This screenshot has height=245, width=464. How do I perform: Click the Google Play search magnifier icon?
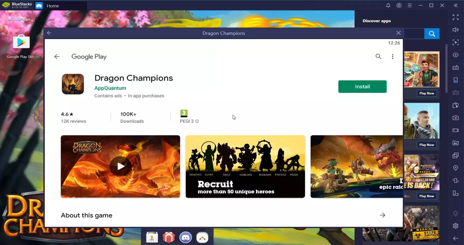(378, 56)
